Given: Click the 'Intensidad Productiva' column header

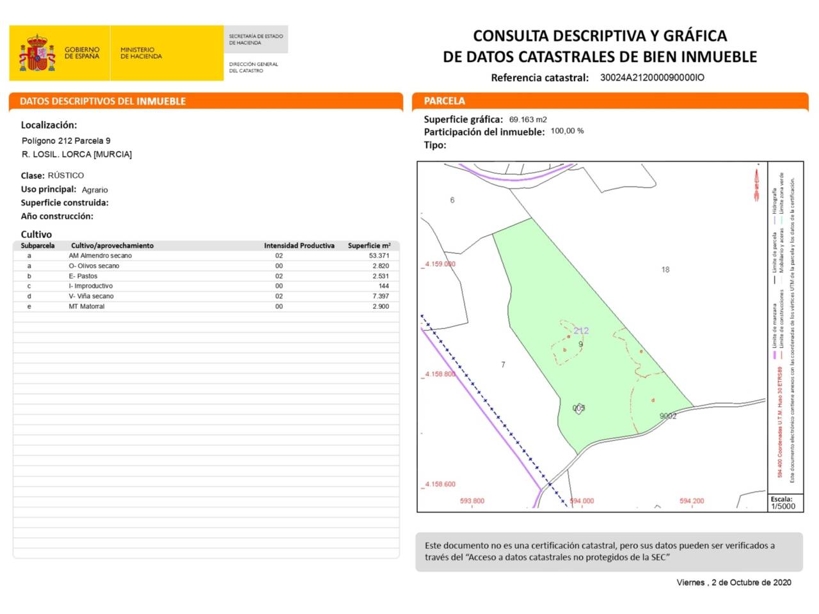Looking at the screenshot, I should coord(299,246).
